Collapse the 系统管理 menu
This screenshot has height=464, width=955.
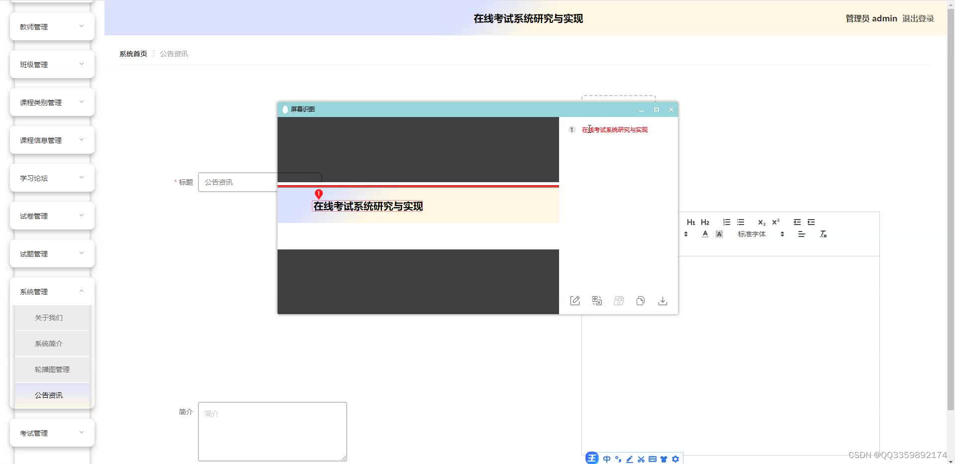tap(52, 291)
